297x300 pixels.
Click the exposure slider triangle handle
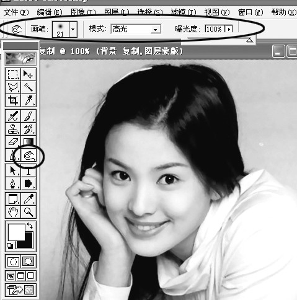click(249, 40)
